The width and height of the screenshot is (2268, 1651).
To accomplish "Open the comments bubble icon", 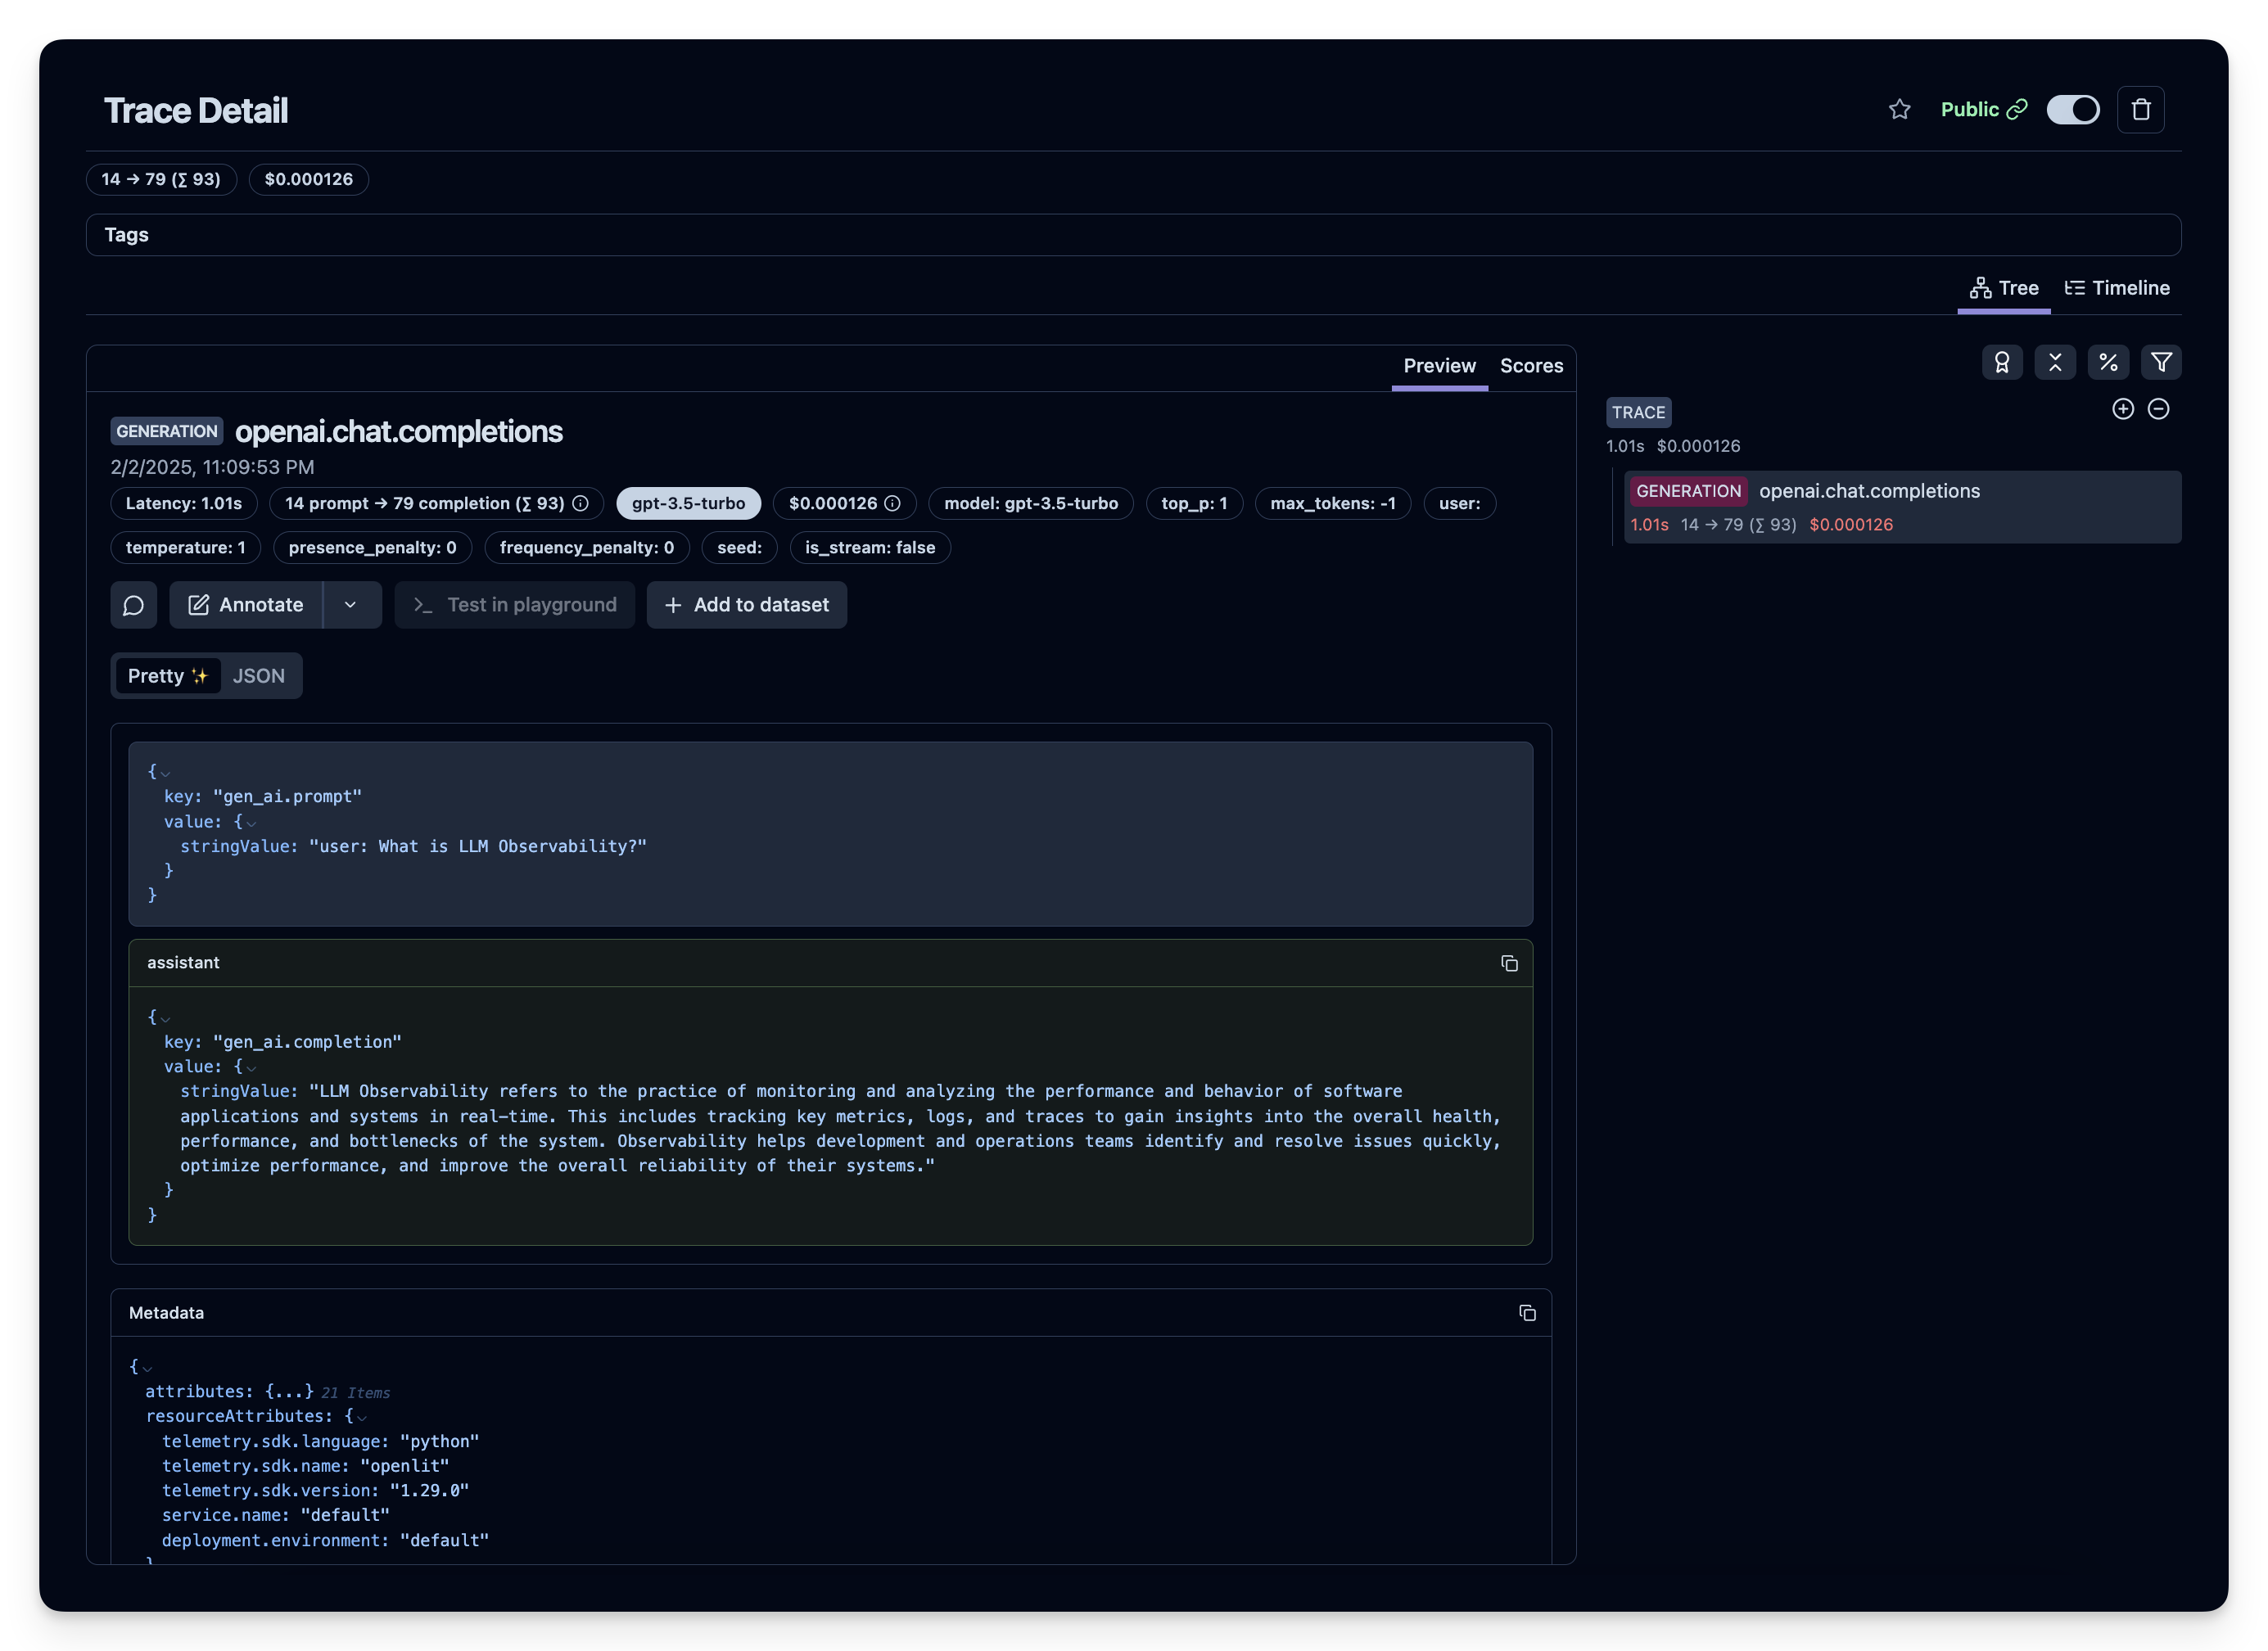I will tap(134, 605).
